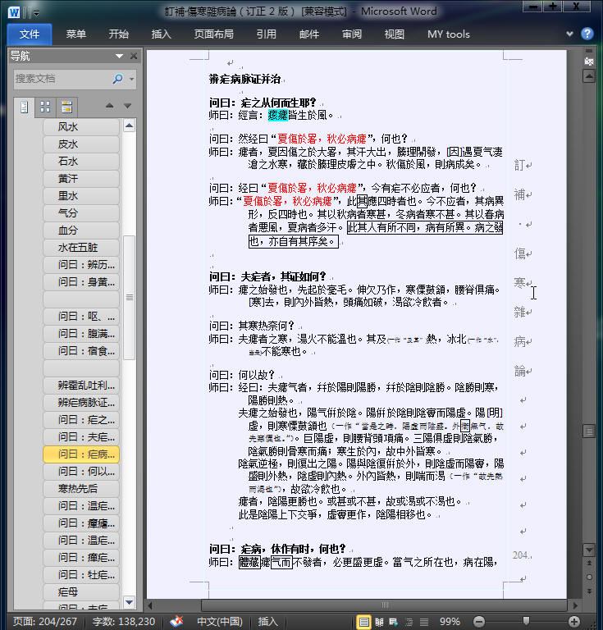Jump to previous heading with up arrow
603x630 pixels.
pyautogui.click(x=110, y=107)
